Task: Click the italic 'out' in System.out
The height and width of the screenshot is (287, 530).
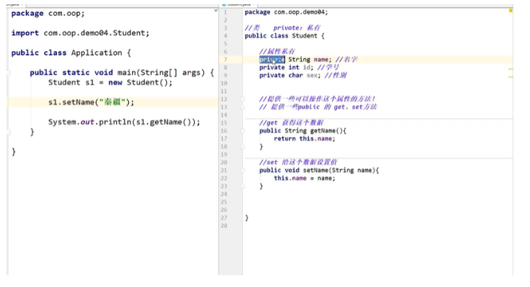Action: click(87, 122)
